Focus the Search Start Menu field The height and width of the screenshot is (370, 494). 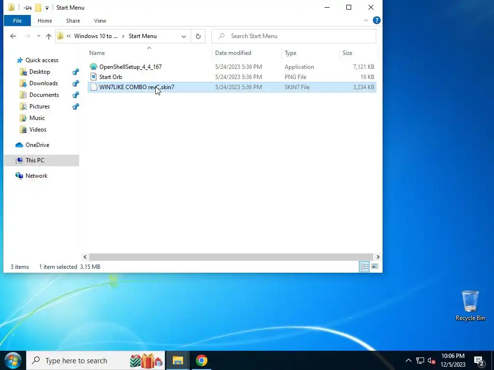tap(294, 36)
